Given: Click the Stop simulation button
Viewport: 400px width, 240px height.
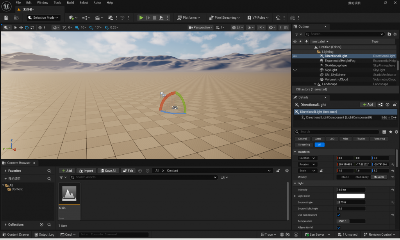Looking at the screenshot, I should tap(154, 18).
